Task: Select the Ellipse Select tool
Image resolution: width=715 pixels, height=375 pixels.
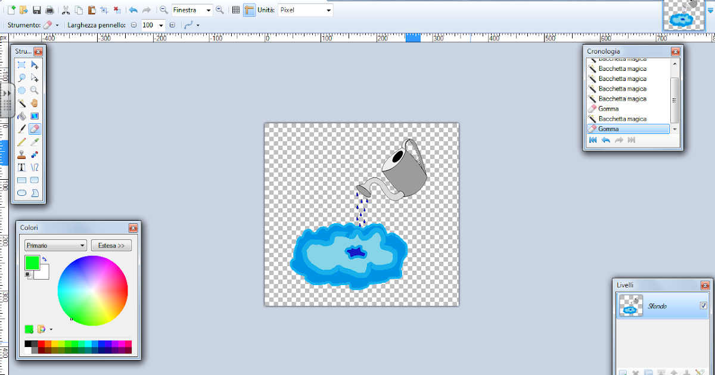Action: click(21, 90)
